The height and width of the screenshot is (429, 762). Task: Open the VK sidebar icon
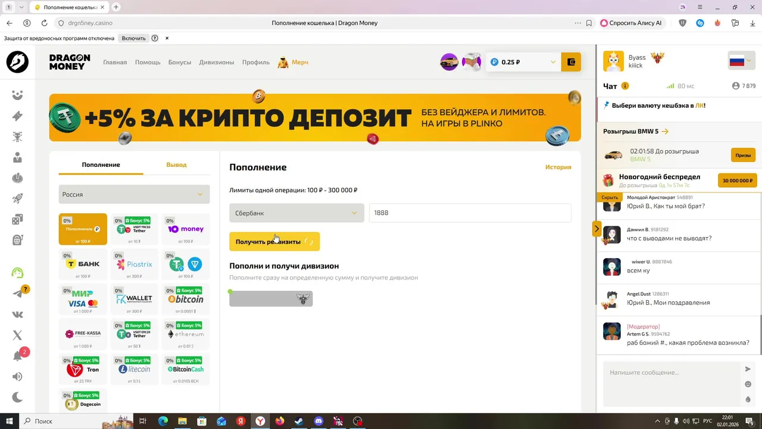click(17, 314)
